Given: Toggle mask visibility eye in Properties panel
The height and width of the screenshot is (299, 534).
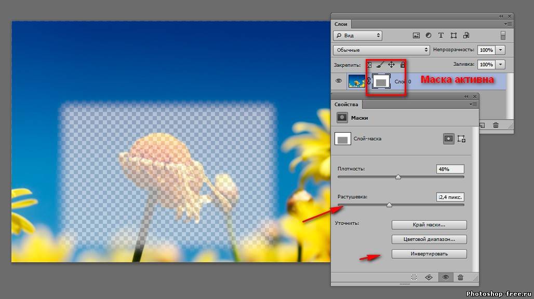Looking at the screenshot, I should (x=445, y=278).
